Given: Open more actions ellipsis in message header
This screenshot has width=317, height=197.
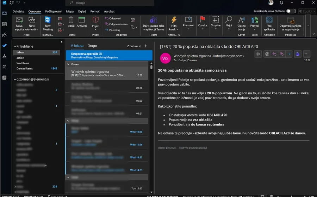Looking at the screenshot, I should click(306, 54).
